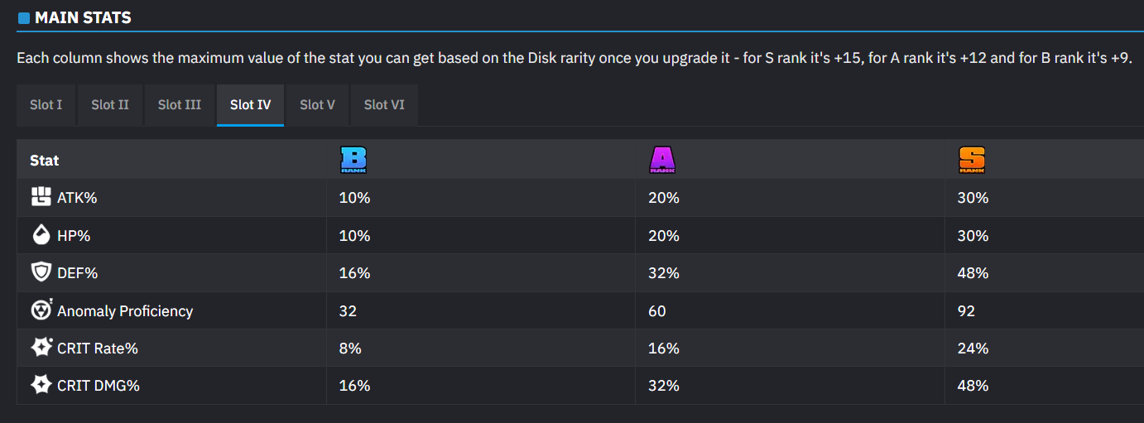Click the S rank CRIT DMG% value 48%
This screenshot has width=1144, height=423.
click(973, 386)
